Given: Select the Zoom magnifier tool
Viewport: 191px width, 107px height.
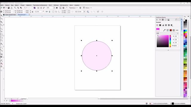Looking at the screenshot, I should pos(1,25).
